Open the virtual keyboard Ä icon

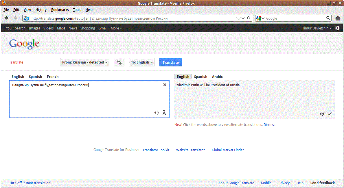tap(164, 113)
